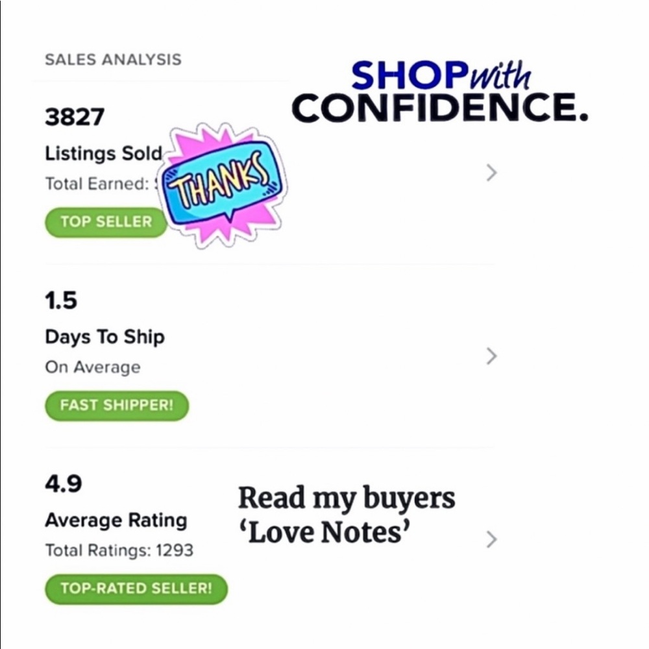This screenshot has height=649, width=649.
Task: Click Read my buyers 'Love Notes' text
Action: [x=347, y=515]
